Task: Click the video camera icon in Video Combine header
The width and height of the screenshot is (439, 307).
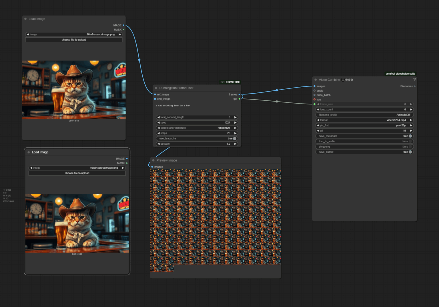Action: 343,80
